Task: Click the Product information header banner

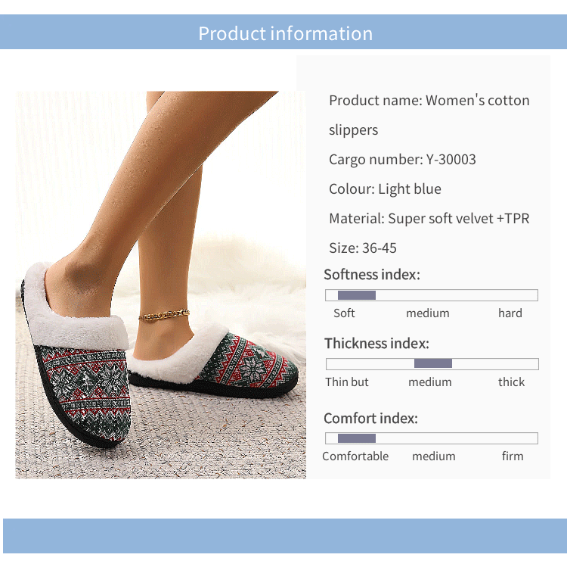Action: pos(283,32)
